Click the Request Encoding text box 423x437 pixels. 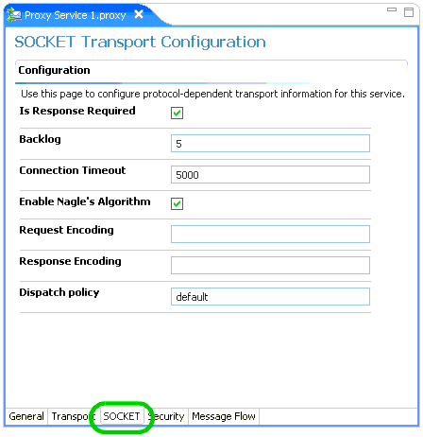click(x=270, y=234)
